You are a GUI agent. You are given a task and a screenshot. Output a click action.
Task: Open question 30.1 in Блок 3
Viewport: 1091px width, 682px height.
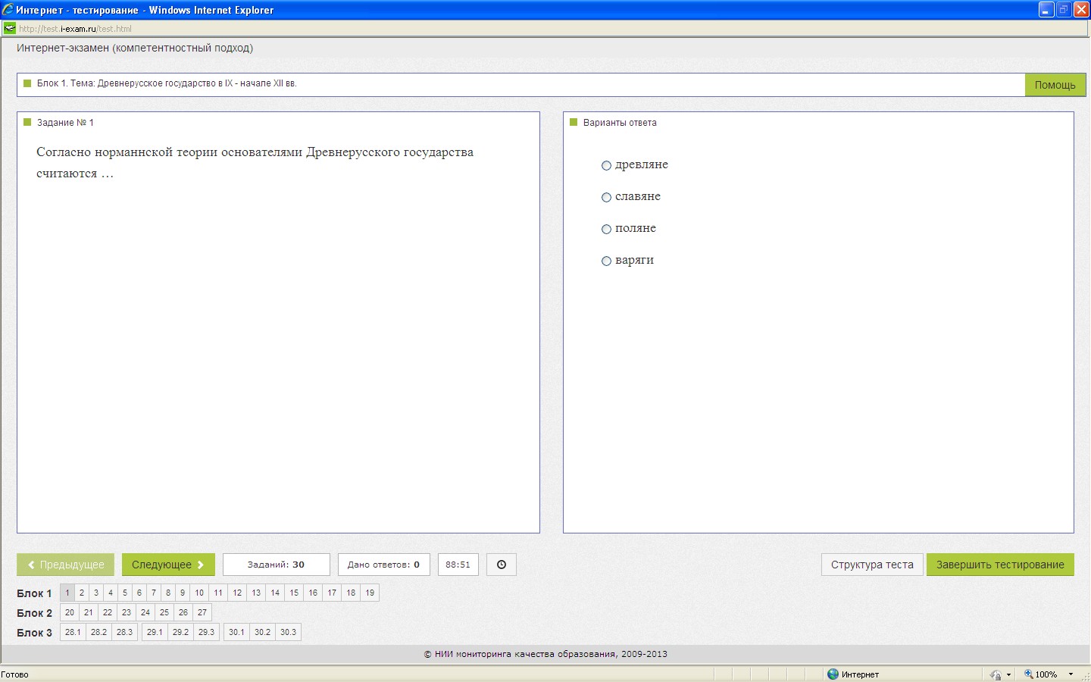pos(236,632)
